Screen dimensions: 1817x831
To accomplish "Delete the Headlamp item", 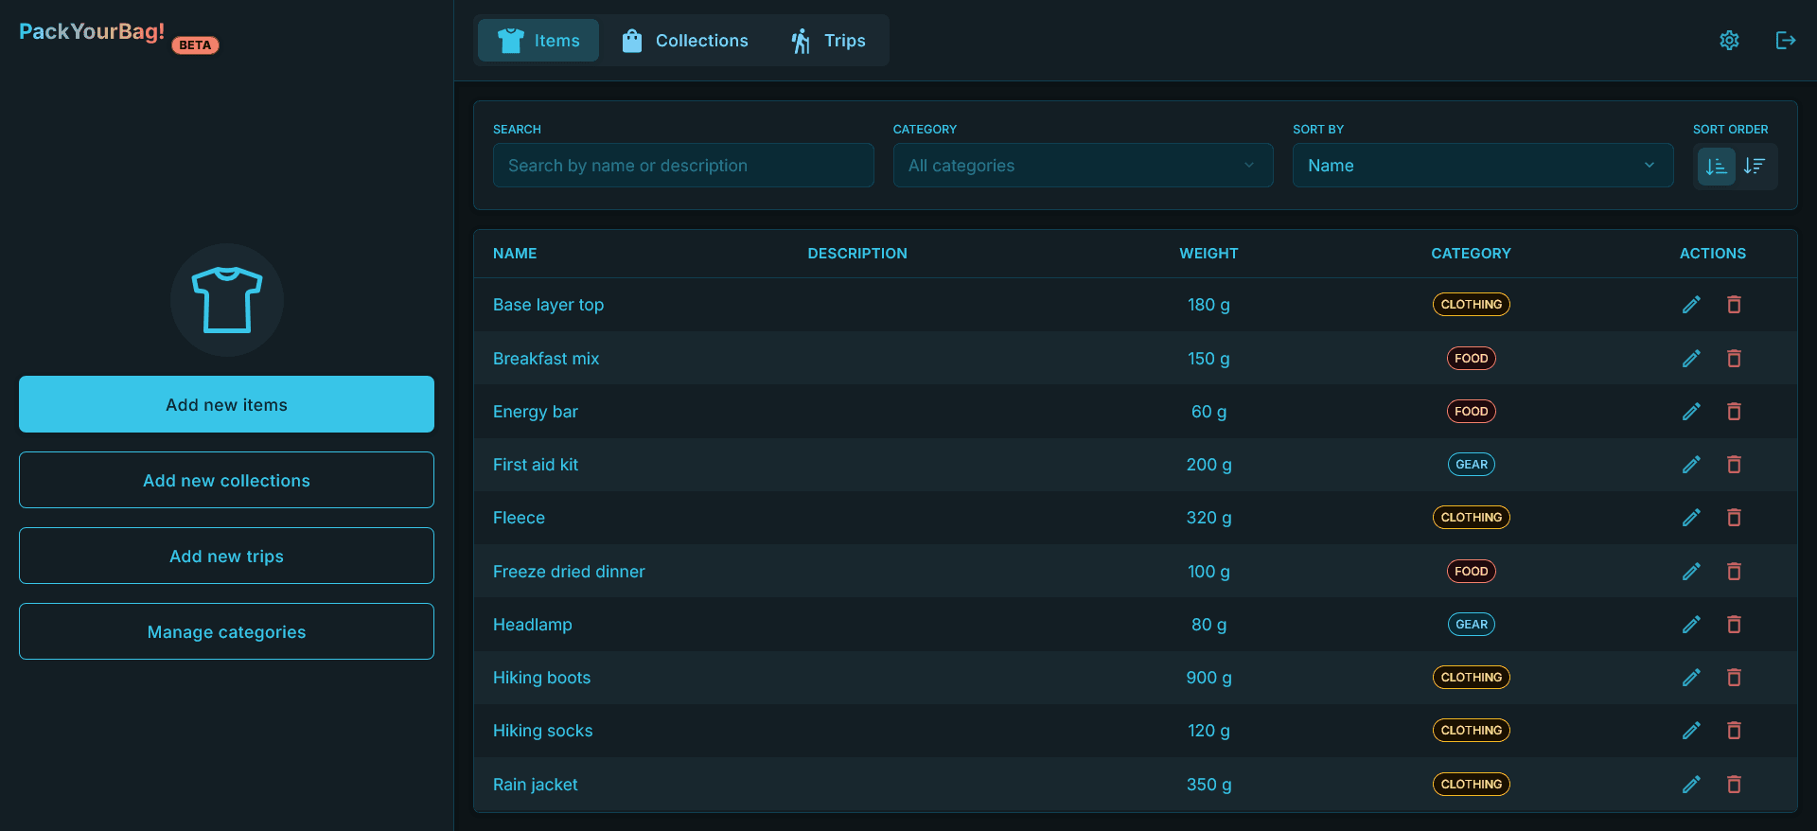I will click(1734, 625).
